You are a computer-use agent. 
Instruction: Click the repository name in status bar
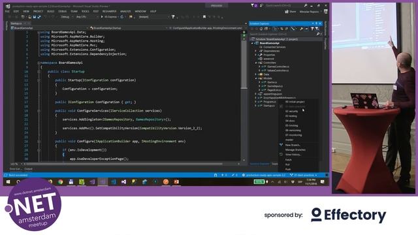click(264, 176)
